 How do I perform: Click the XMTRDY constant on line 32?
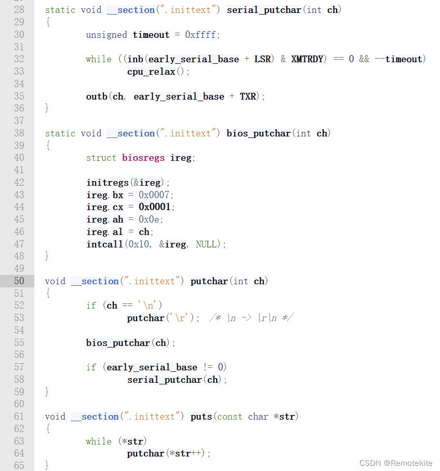tap(307, 59)
